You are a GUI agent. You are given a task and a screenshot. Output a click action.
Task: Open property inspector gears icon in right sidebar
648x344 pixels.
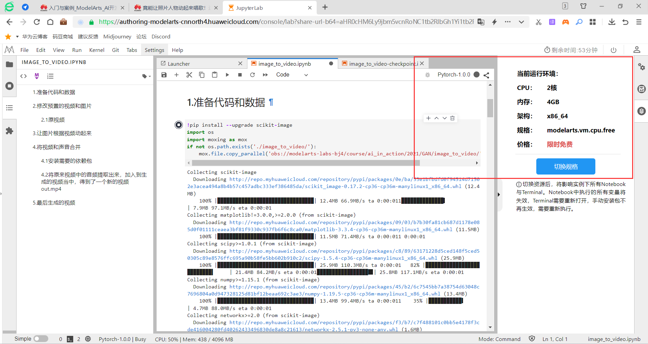[x=642, y=67]
